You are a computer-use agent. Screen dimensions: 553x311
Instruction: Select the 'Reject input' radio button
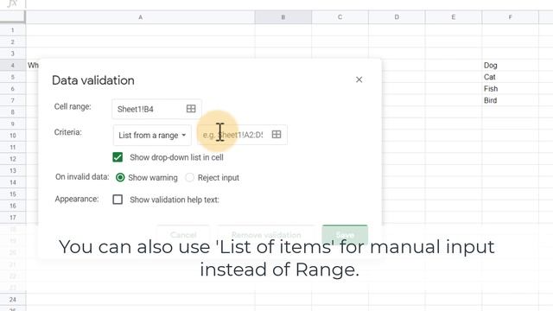pyautogui.click(x=190, y=177)
